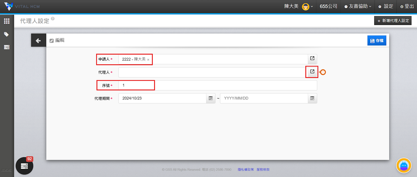
Task: Click the back arrow beside 編輯
Action: tap(38, 40)
